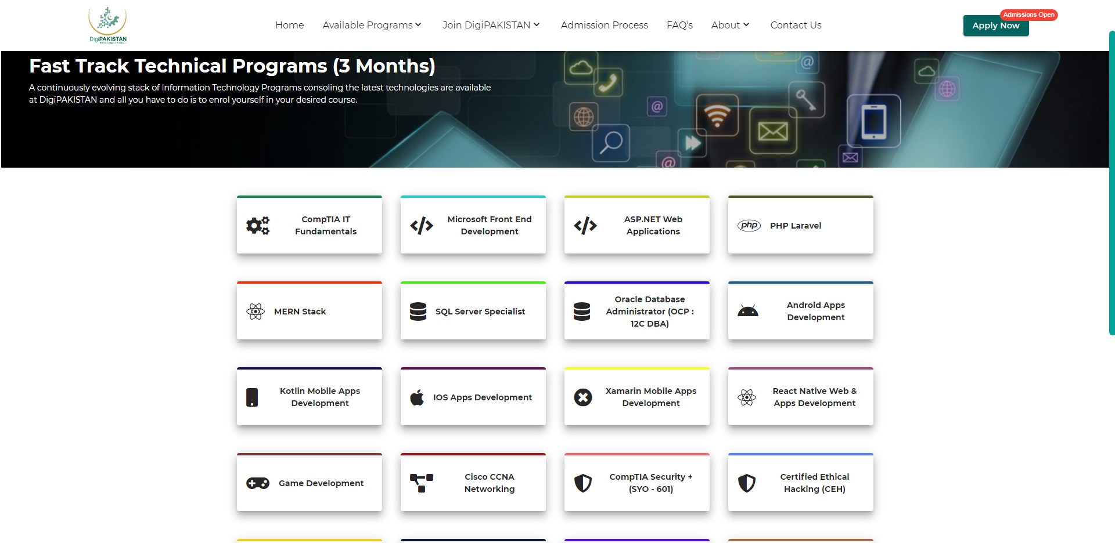Image resolution: width=1115 pixels, height=543 pixels.
Task: Open the PHP Laravel course
Action: point(801,225)
